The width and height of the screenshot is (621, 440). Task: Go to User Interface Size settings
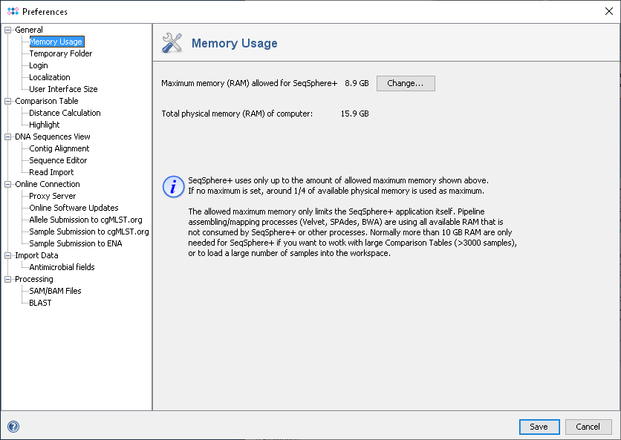click(x=63, y=89)
